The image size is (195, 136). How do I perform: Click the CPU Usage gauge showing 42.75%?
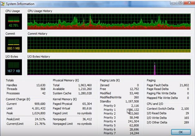click(x=14, y=22)
